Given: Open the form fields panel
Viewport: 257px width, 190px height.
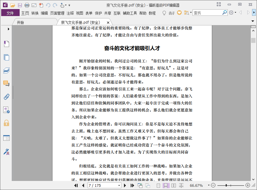Looking at the screenshot, I should click(x=6, y=138).
